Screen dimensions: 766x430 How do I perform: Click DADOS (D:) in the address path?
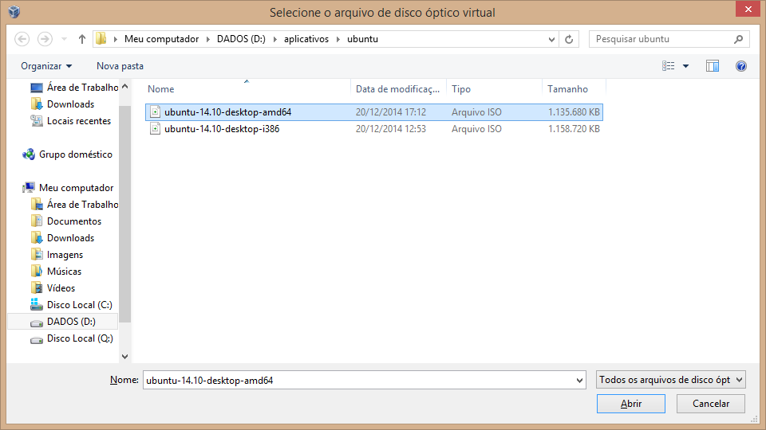coord(241,39)
